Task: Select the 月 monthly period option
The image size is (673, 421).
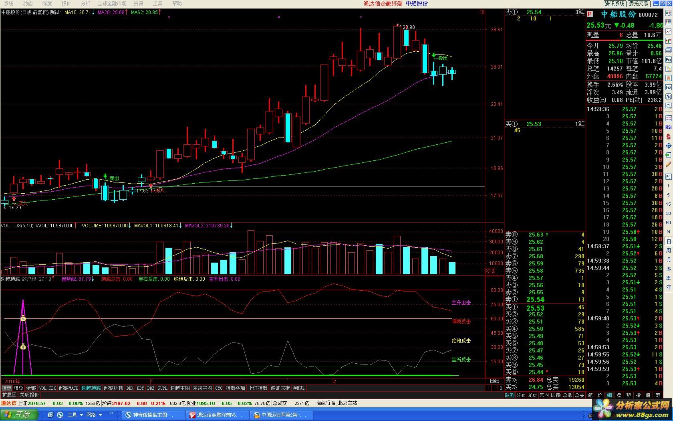Action: 669,260
